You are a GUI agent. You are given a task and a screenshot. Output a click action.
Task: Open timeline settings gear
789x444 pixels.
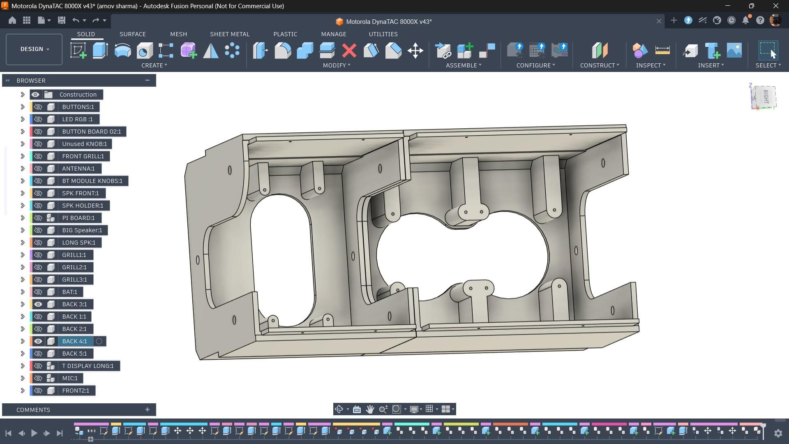(778, 433)
